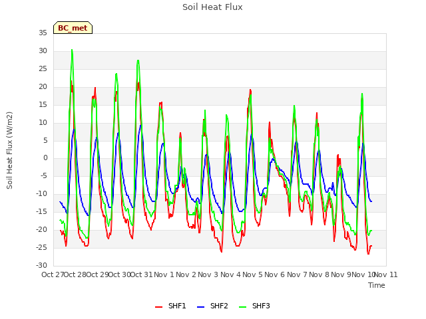Click the -30 y-axis tick label

(x=41, y=265)
